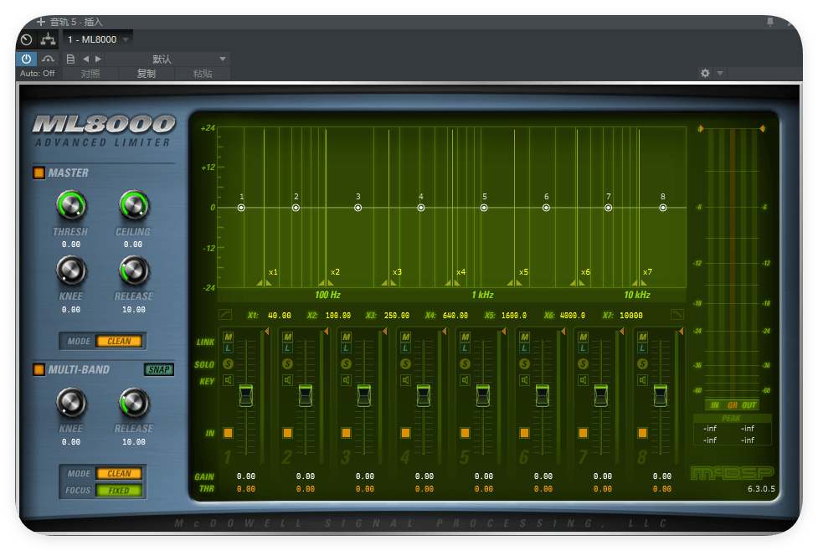Open the 1 - ML8000 plugin dropdown
The image size is (818, 551).
[98, 39]
